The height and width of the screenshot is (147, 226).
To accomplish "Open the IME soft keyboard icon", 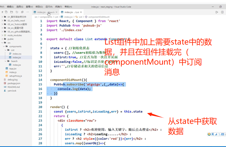I will tap(223, 134).
